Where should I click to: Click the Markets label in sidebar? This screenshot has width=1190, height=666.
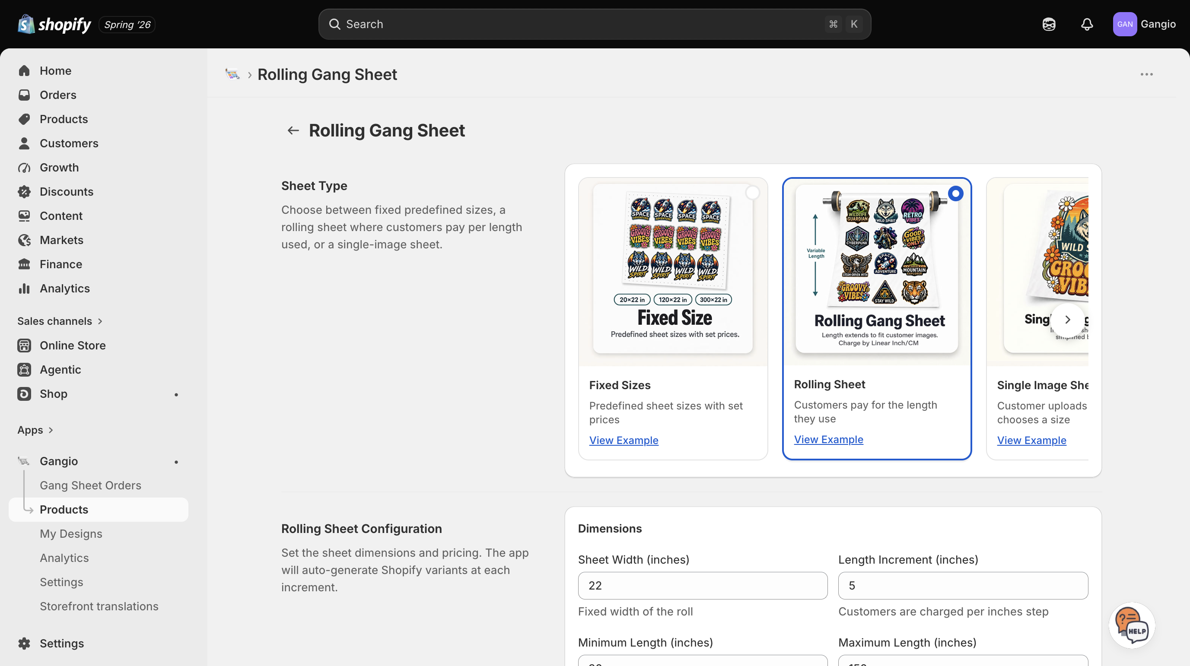click(x=61, y=240)
